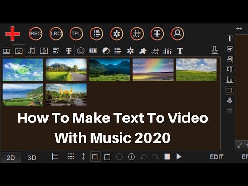Select the camera image tab
248x186 pixels.
19,51
